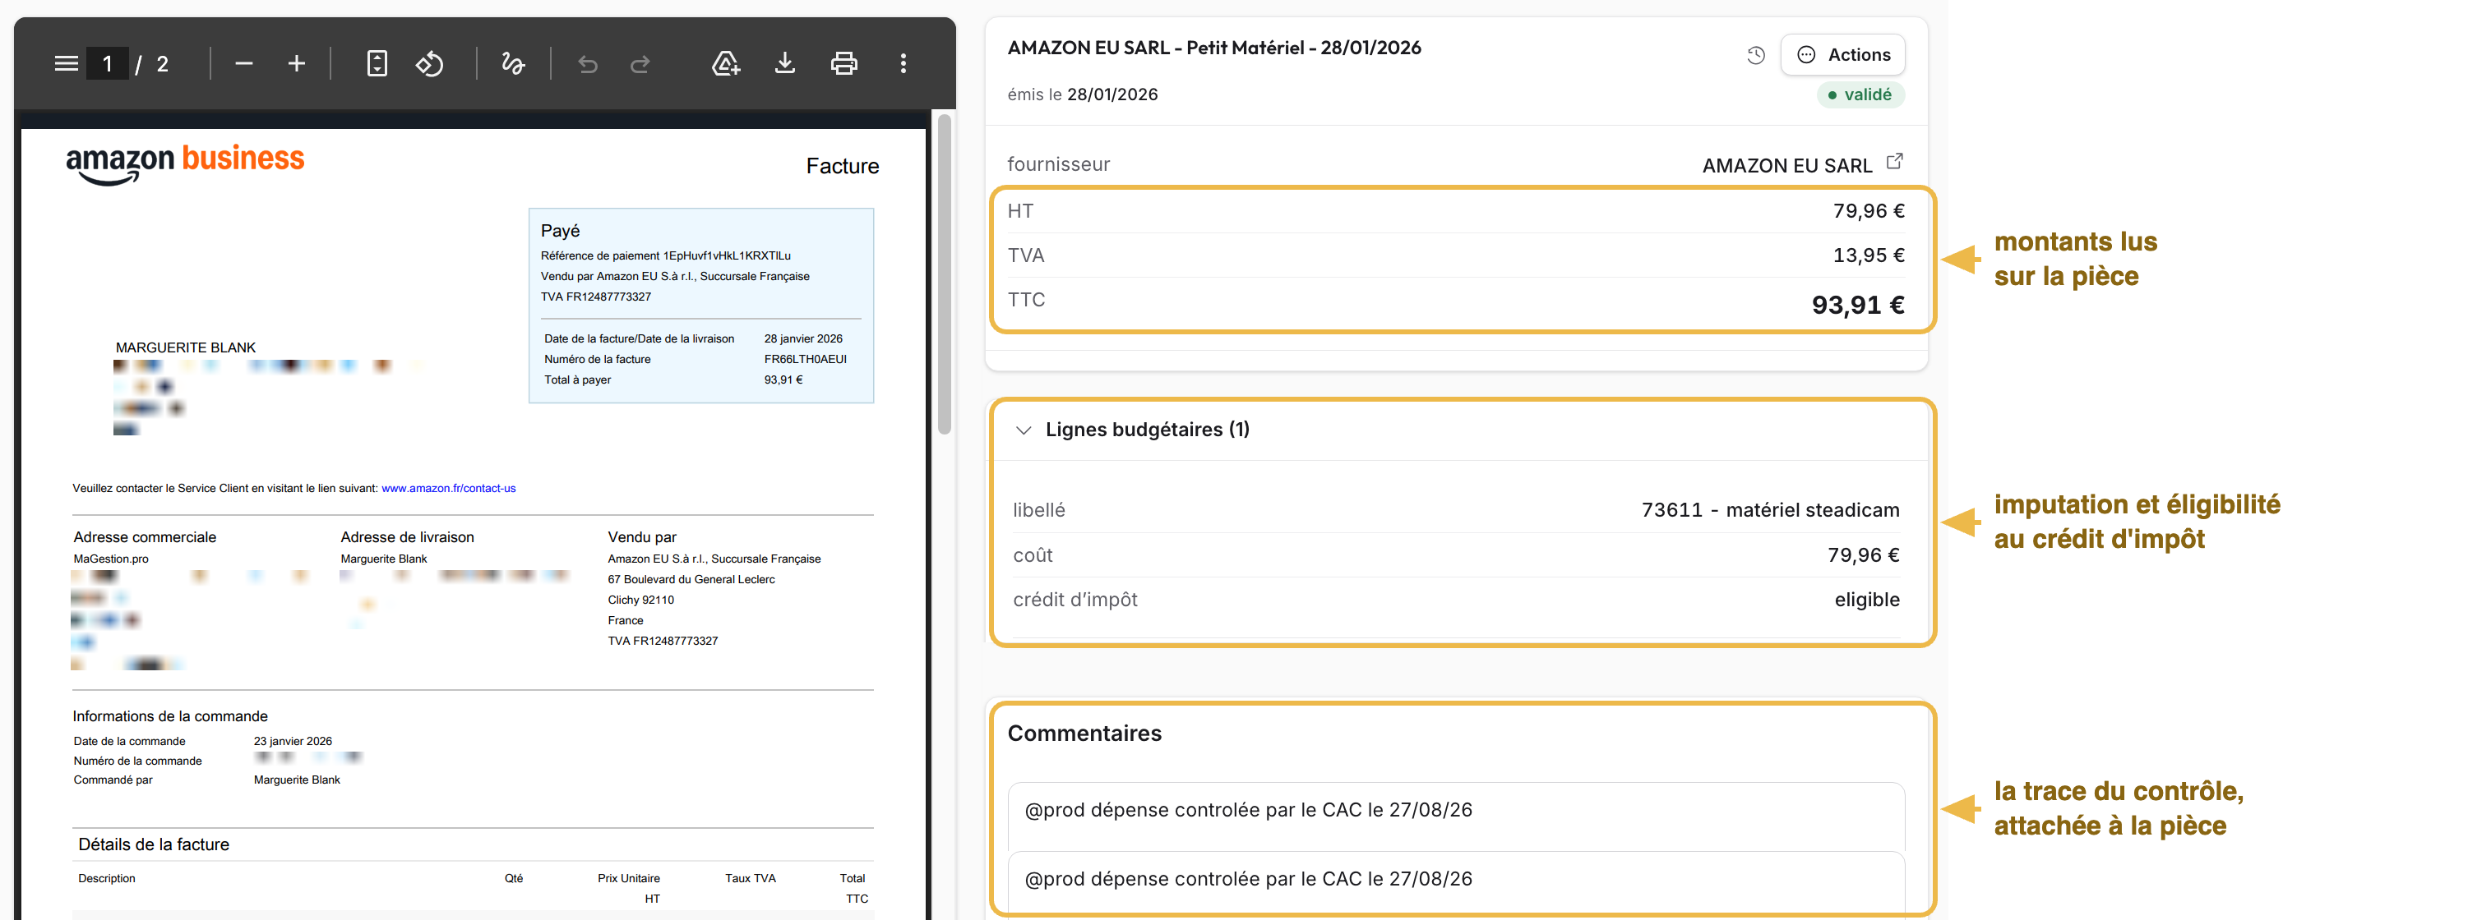
Task: Open the Actions menu
Action: coord(1843,55)
